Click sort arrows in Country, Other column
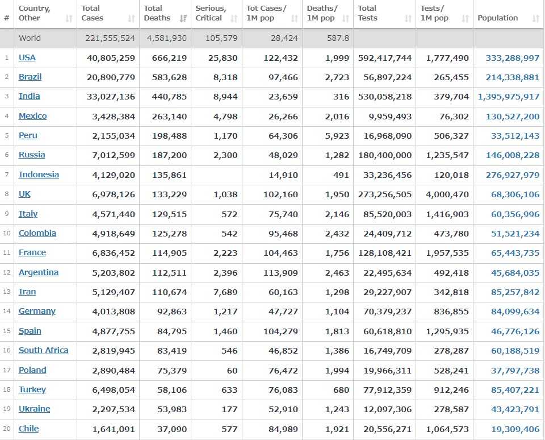The width and height of the screenshot is (545, 440). pyautogui.click(x=69, y=19)
